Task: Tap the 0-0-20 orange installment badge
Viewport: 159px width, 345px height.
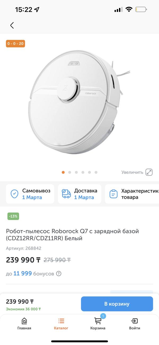Action: (x=15, y=43)
